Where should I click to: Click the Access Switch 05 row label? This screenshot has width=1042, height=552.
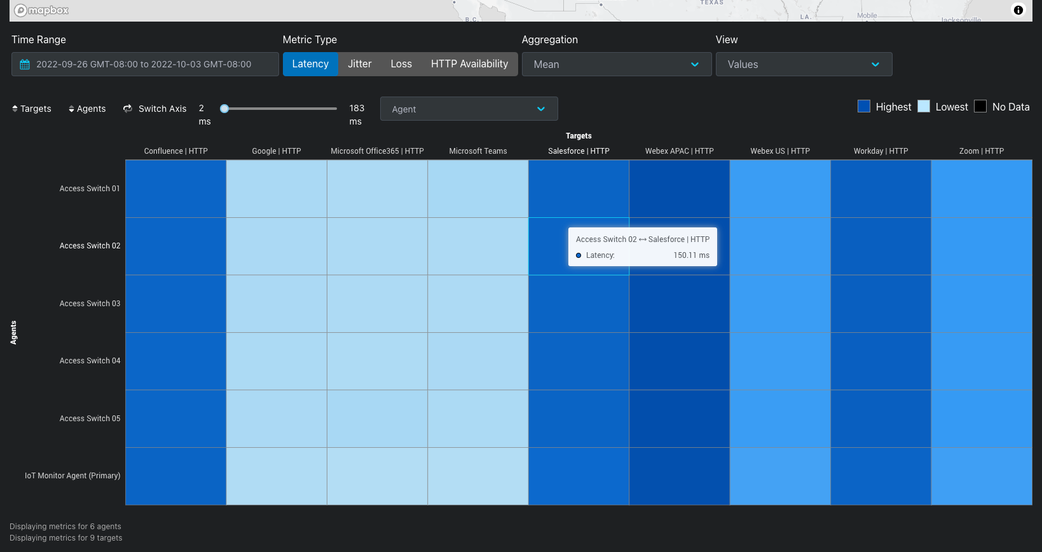click(90, 419)
